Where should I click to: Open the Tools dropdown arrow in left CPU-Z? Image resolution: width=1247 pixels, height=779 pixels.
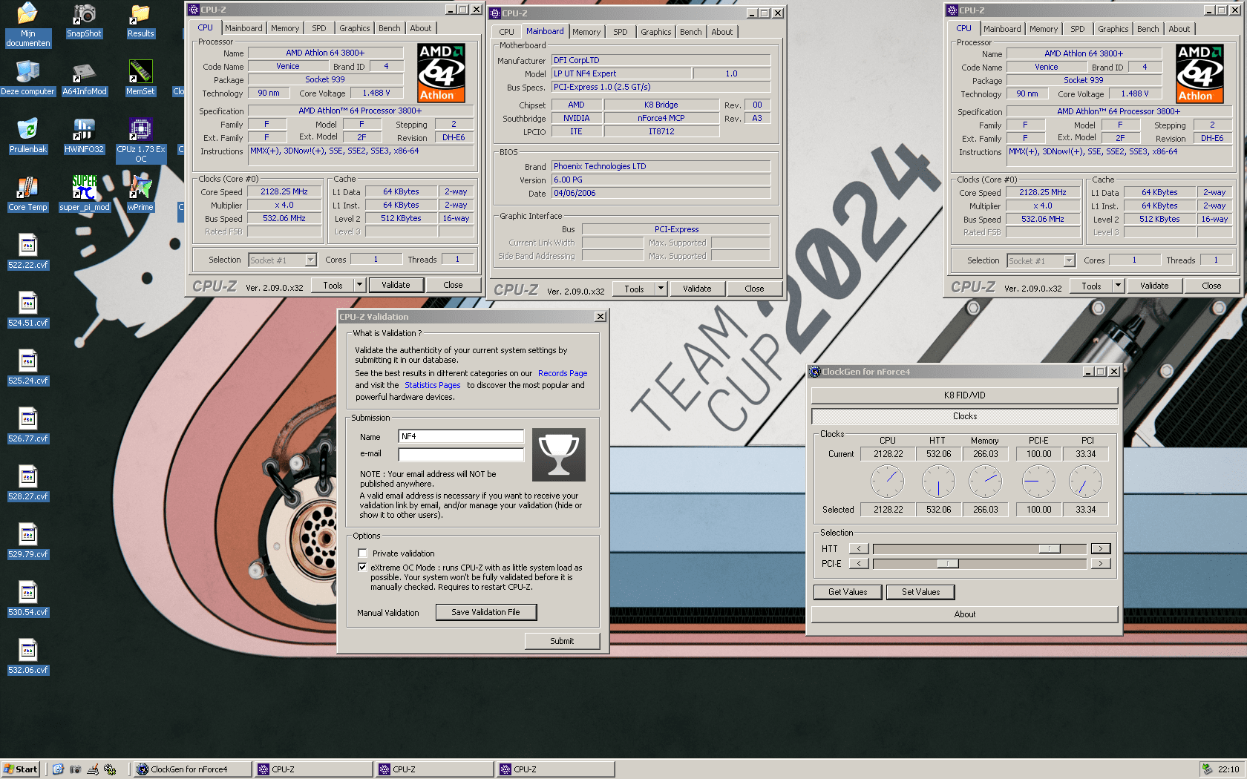tap(360, 285)
